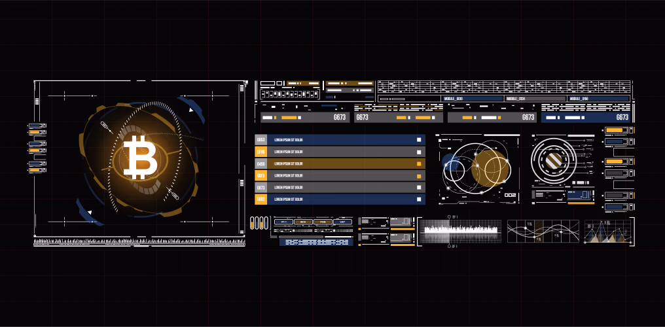Click the timeline marker above the waveform
Viewport: 665px width, 327px height.
tap(450, 216)
